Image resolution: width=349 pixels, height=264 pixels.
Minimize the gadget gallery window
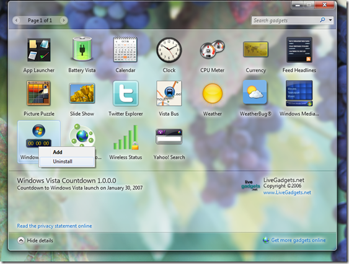pos(298,5)
